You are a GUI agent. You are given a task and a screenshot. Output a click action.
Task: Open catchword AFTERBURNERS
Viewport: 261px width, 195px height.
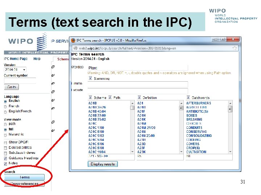[x=199, y=103]
